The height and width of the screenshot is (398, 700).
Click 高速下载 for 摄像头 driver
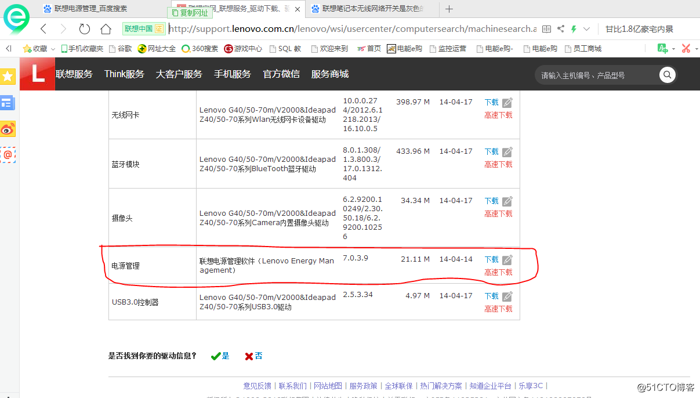[498, 214]
